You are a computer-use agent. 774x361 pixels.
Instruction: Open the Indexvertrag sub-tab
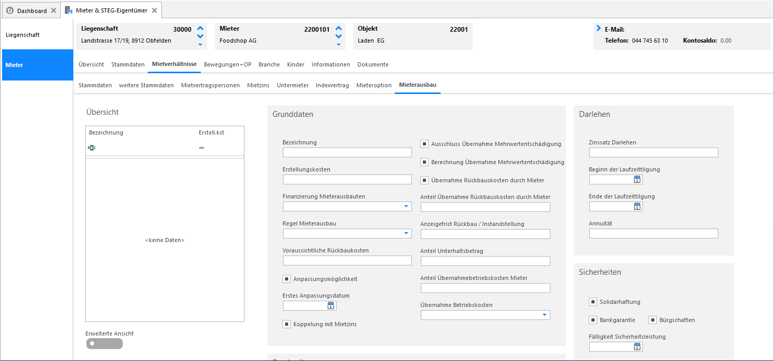click(332, 85)
